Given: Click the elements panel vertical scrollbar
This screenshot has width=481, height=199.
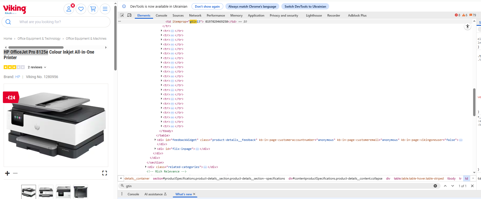Looking at the screenshot, I should pyautogui.click(x=474, y=102).
